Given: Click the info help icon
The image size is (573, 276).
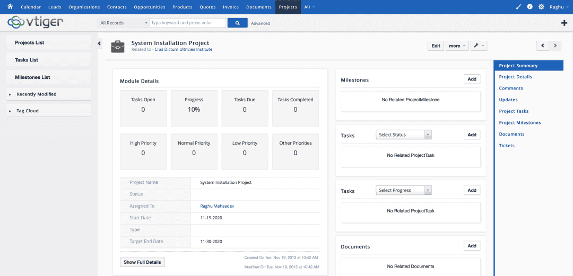Looking at the screenshot, I should [x=529, y=7].
